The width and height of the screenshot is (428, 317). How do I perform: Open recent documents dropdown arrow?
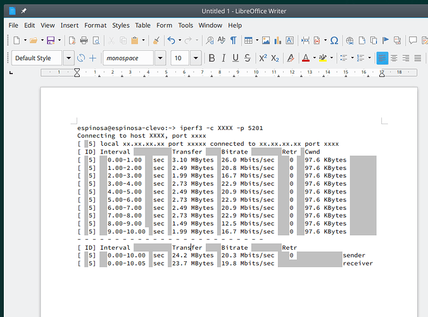[x=42, y=41]
